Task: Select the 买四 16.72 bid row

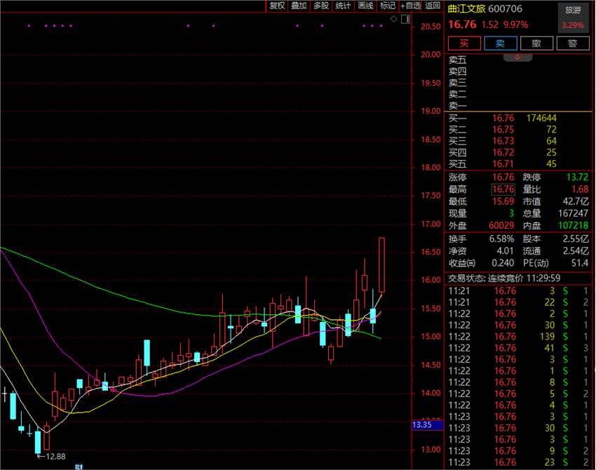Action: click(x=517, y=152)
